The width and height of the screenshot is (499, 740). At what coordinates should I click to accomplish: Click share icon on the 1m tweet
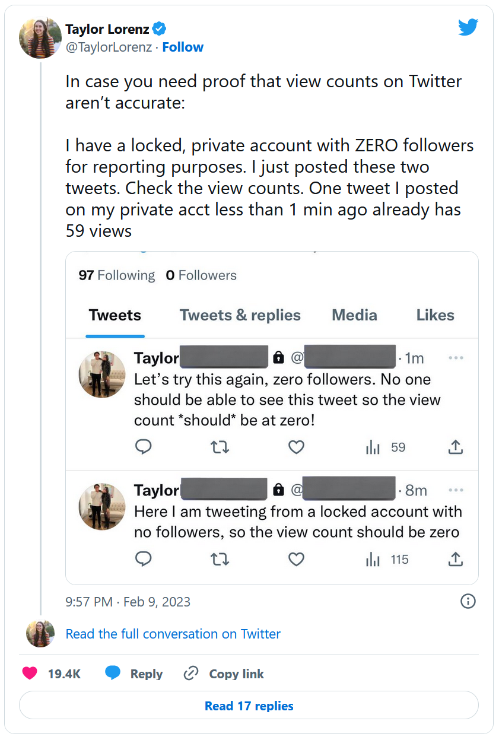pos(455,447)
